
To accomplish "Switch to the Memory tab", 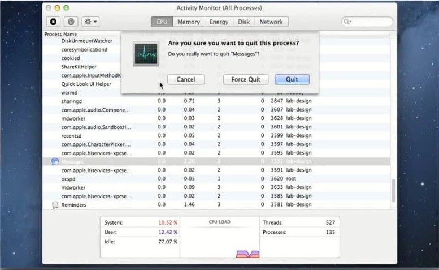I will 189,22.
